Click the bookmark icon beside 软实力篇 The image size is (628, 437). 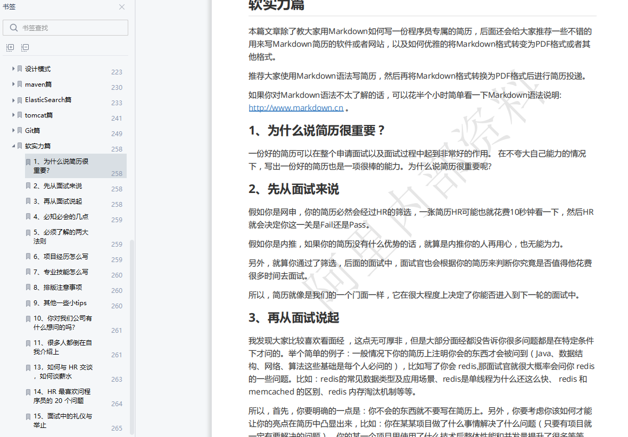(20, 146)
